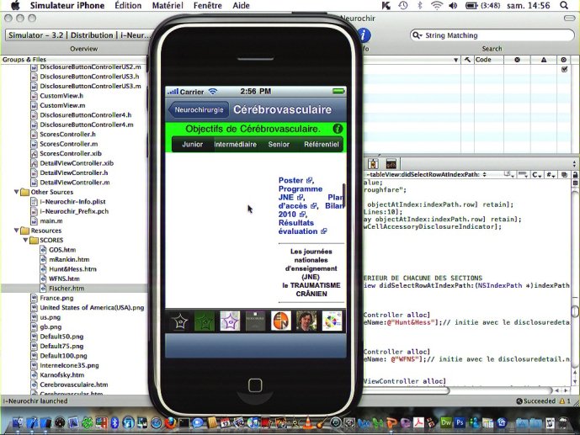Select the Intermédiaire segment
Viewport: 580px width, 435px height.
coord(235,145)
